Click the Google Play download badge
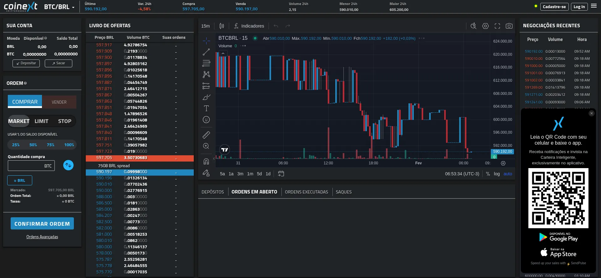Viewport: 601px width, 278px height. point(558,237)
